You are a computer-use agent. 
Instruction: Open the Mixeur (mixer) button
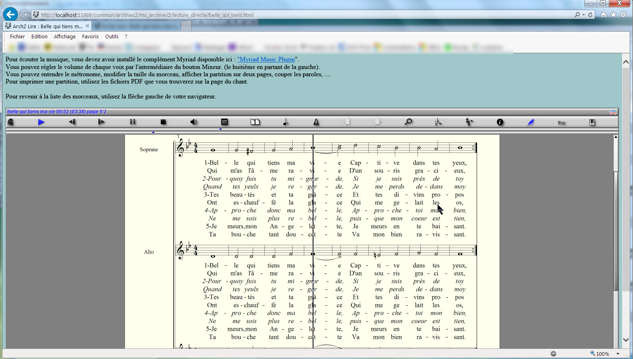click(x=224, y=122)
